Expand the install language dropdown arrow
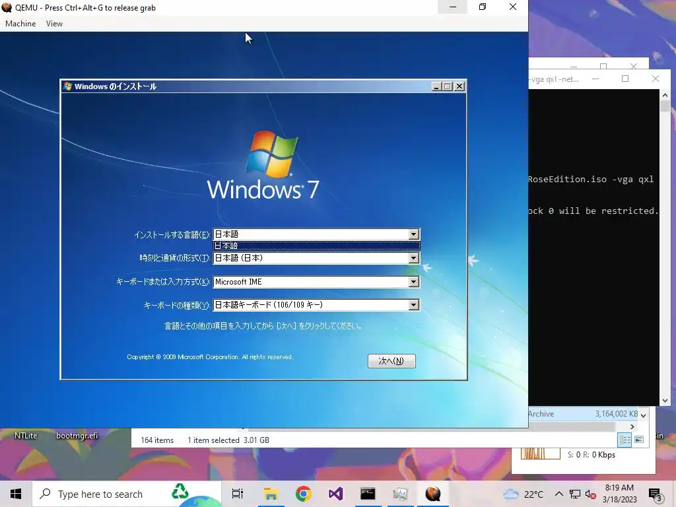Viewport: 676px width, 507px height. pos(413,234)
